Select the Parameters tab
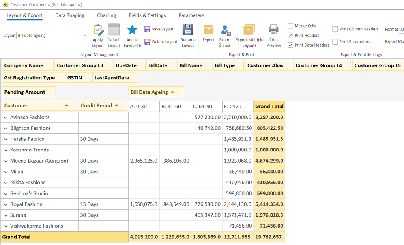404x245 pixels. click(x=191, y=15)
